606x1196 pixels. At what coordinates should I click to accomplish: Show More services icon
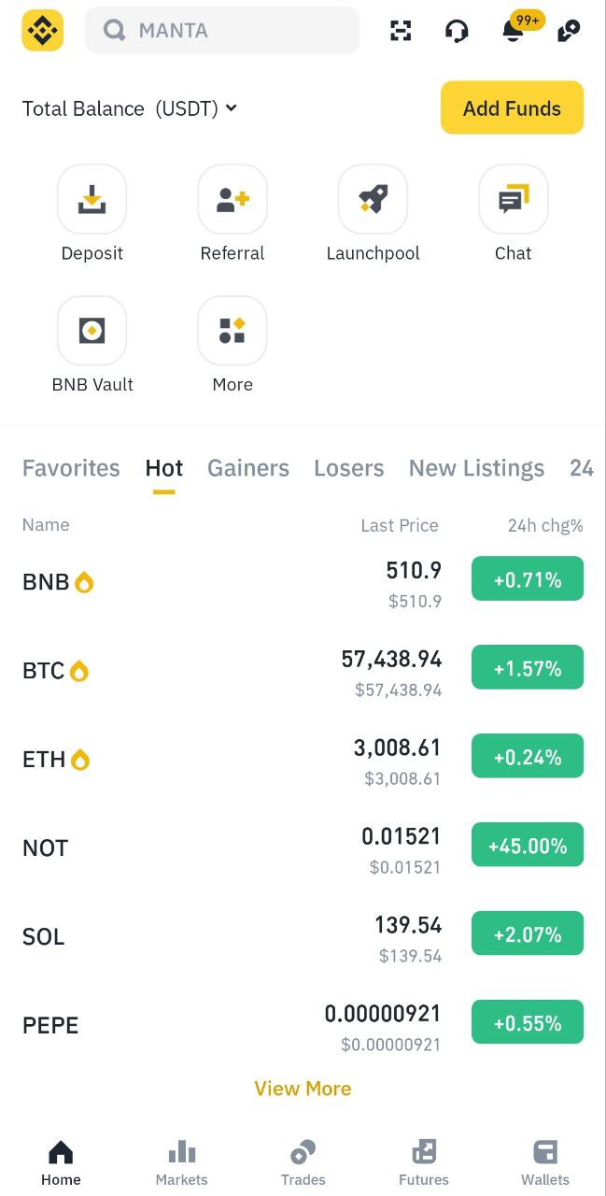[x=233, y=331]
